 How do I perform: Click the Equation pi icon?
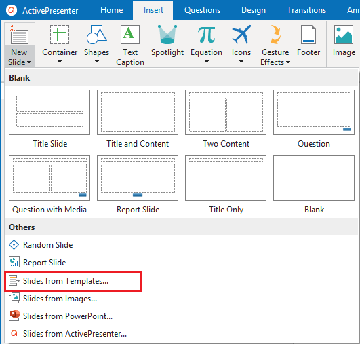pyautogui.click(x=207, y=35)
